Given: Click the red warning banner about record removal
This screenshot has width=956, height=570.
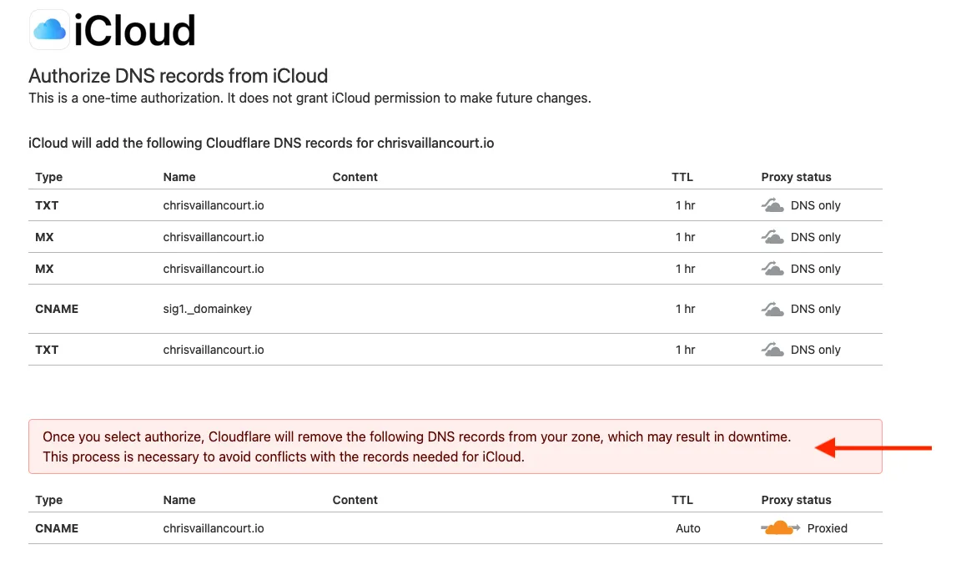Looking at the screenshot, I should coord(455,446).
